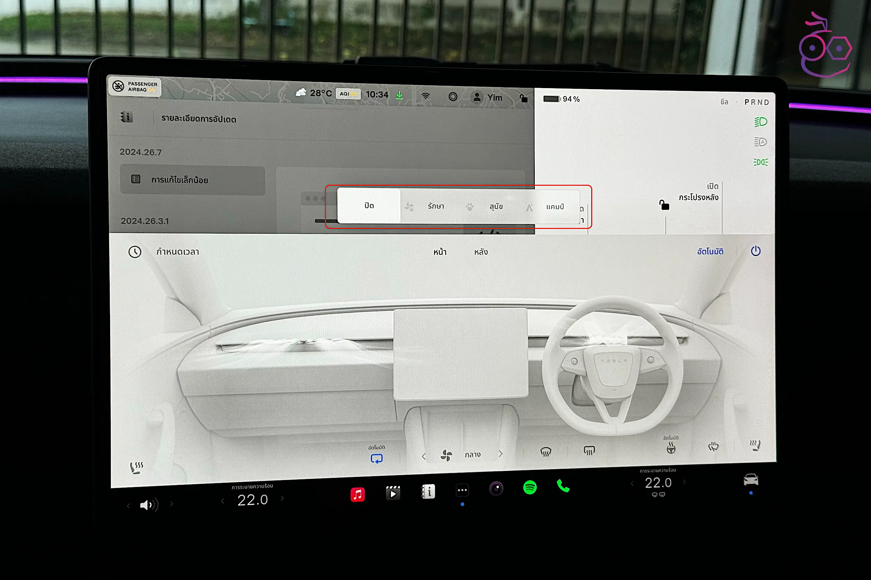Open the Spotify app
The height and width of the screenshot is (580, 871).
tap(530, 487)
